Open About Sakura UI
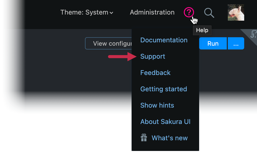257x153 pixels. point(165,122)
